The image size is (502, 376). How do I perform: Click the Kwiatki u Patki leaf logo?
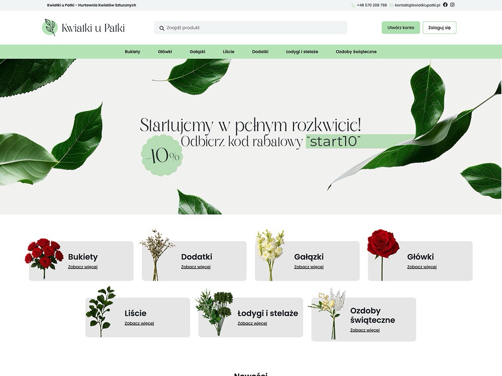click(x=50, y=28)
